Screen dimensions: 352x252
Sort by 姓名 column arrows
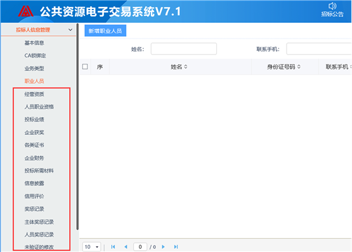coord(186,67)
